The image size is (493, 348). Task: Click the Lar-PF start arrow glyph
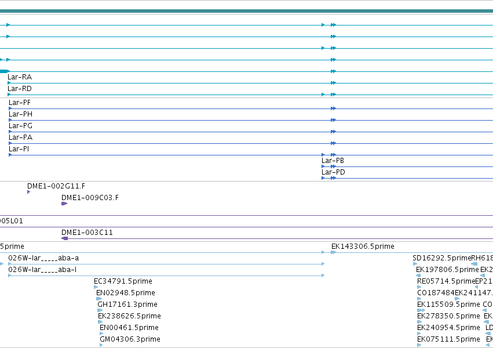(10, 108)
